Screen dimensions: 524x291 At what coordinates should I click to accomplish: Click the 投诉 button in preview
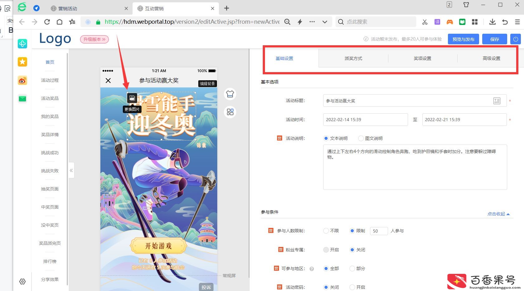click(206, 287)
